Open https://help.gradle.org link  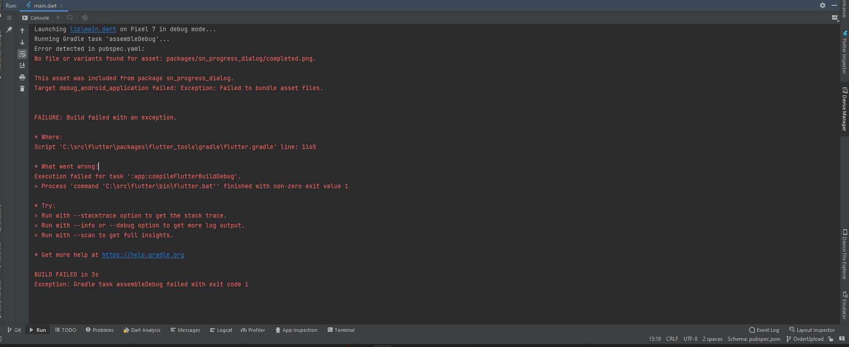143,255
